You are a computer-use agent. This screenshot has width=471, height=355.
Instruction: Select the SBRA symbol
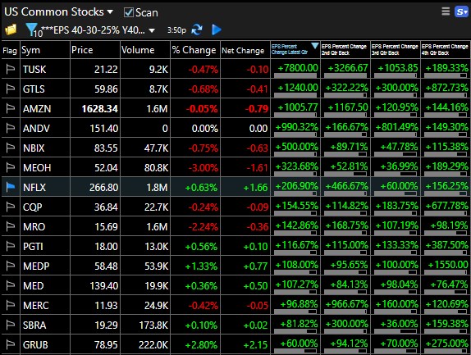point(34,325)
